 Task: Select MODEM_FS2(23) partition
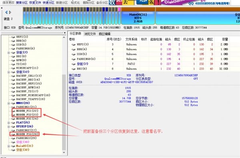point(27,115)
